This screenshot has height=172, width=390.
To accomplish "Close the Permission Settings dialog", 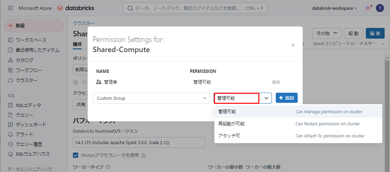I will point(293,45).
